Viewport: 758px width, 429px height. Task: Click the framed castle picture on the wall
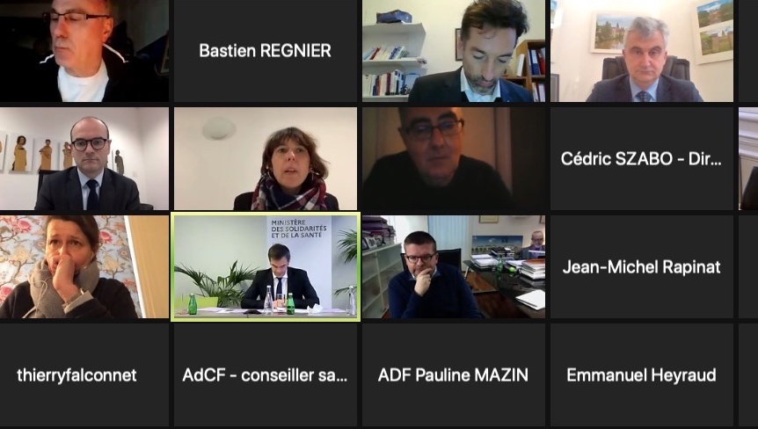point(715,32)
